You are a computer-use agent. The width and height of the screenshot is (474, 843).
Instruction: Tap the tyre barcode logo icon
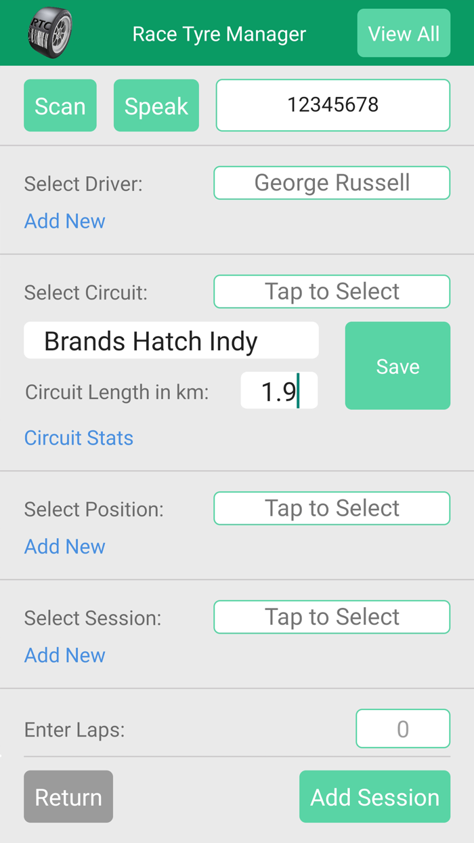point(49,32)
